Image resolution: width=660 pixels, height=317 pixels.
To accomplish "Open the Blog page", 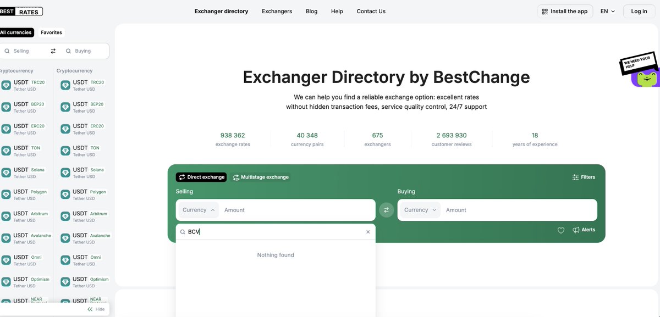I will point(312,11).
